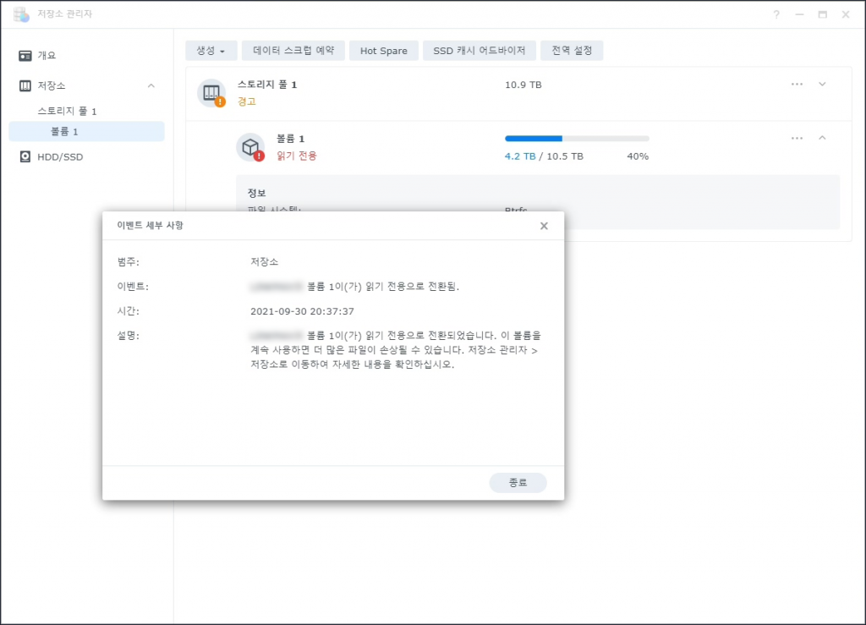Screen dimensions: 866x625
Task: Click the 볼륨 1 cube icon with error badge
Action: click(x=250, y=147)
